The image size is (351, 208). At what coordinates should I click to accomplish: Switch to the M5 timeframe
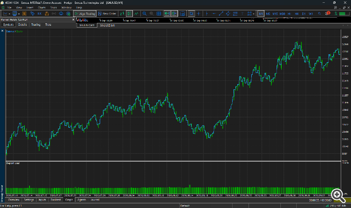268,14
